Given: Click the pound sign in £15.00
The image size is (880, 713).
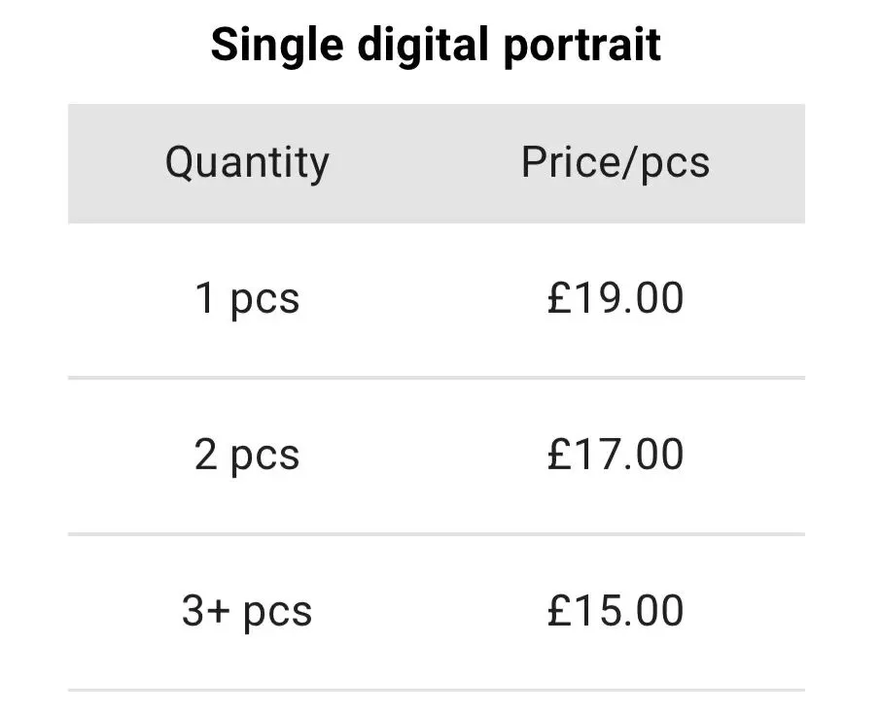Looking at the screenshot, I should pos(559,610).
